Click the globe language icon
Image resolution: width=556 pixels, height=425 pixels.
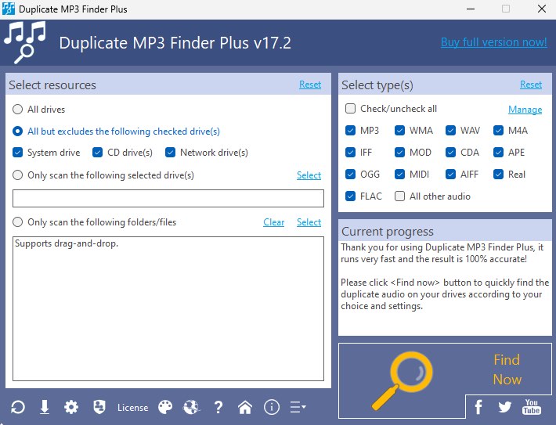point(192,407)
